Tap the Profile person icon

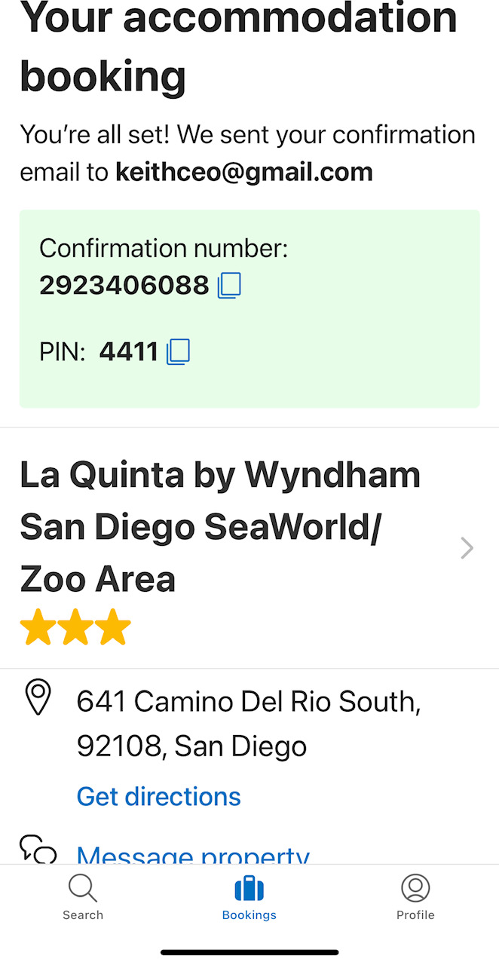pos(415,888)
